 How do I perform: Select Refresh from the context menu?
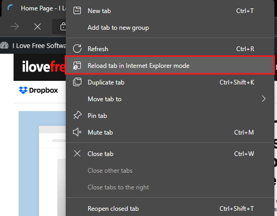click(170, 49)
